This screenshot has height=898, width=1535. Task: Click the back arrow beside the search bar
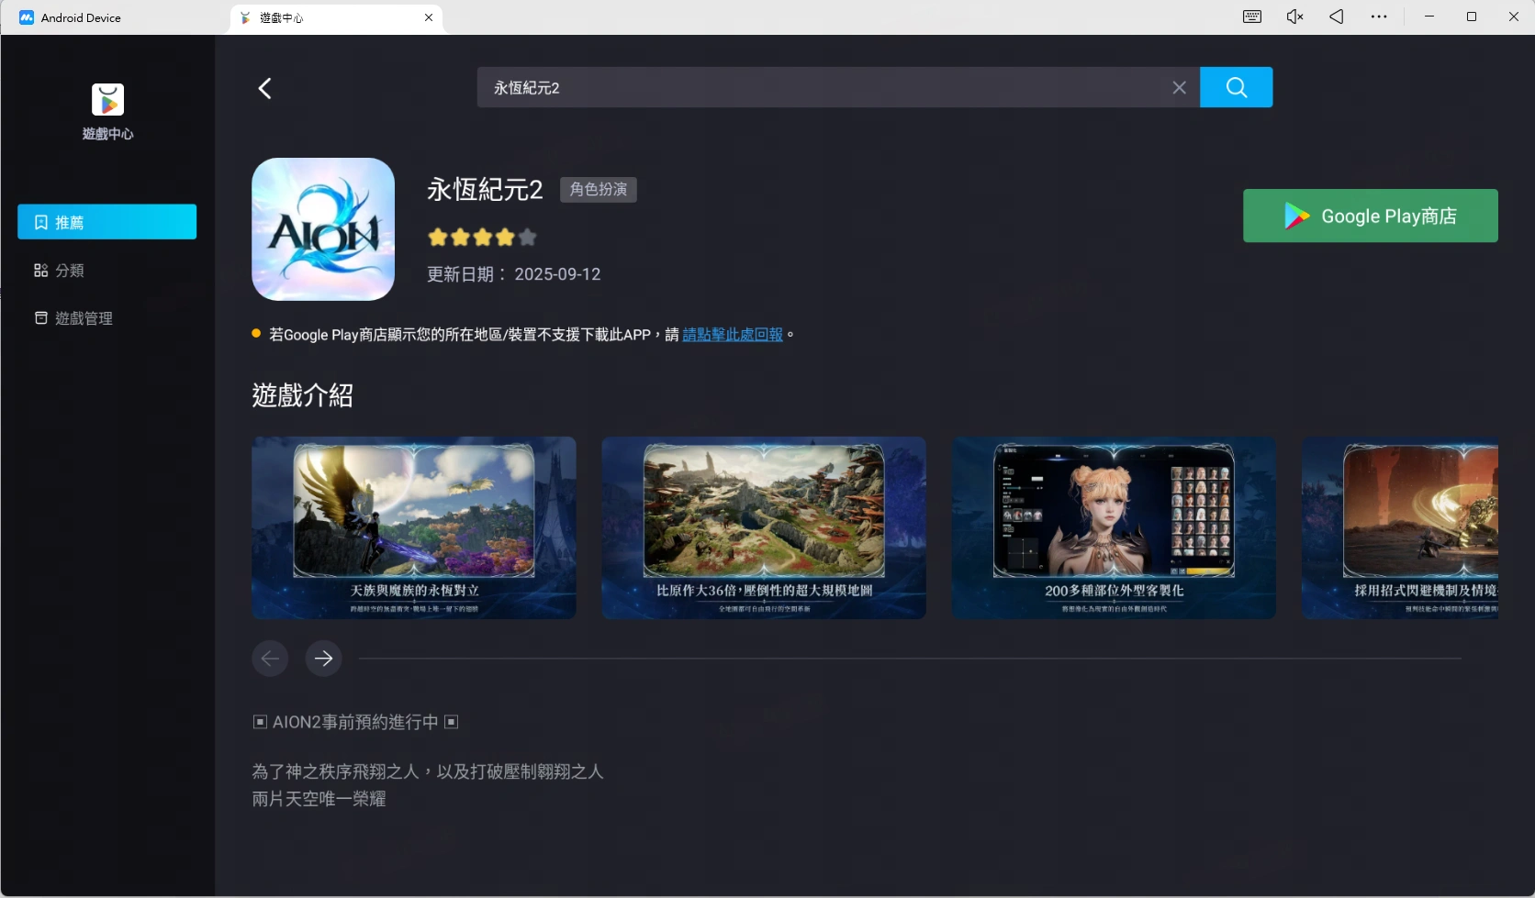(264, 87)
